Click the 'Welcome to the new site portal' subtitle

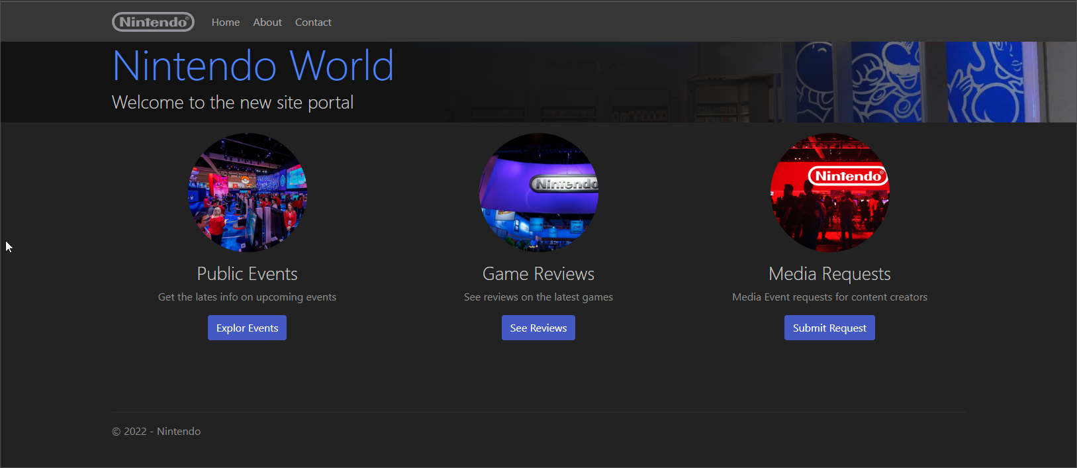[x=232, y=103]
